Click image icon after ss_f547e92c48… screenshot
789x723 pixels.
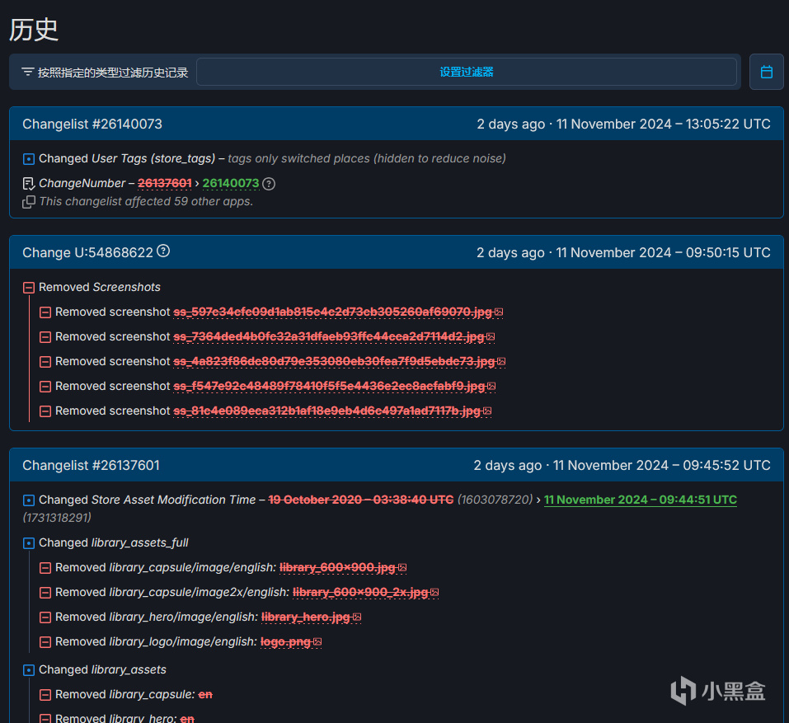pos(491,386)
